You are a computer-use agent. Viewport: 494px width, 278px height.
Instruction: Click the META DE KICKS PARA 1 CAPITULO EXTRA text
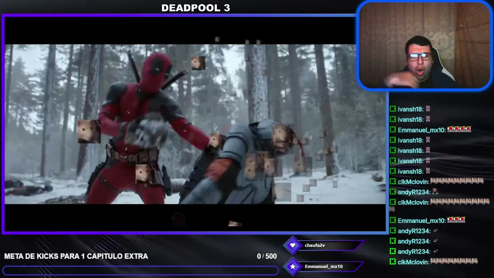point(76,256)
